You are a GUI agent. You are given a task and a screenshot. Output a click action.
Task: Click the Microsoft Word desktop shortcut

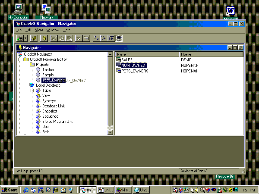point(231,13)
